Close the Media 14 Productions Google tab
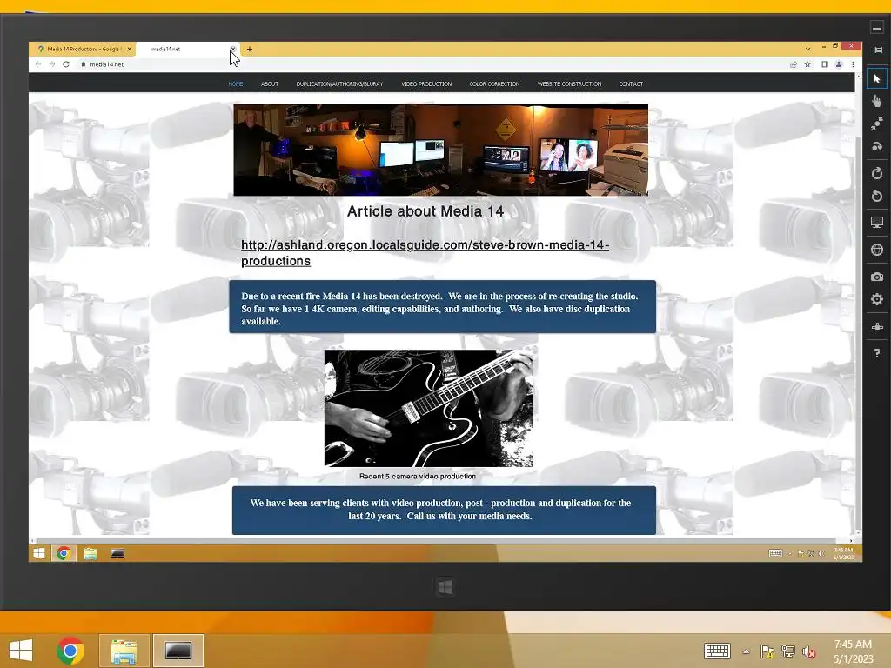 pyautogui.click(x=130, y=49)
